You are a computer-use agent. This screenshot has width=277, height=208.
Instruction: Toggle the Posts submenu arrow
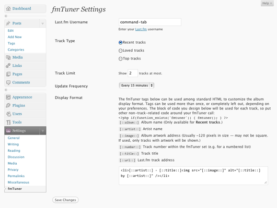click(42, 23)
